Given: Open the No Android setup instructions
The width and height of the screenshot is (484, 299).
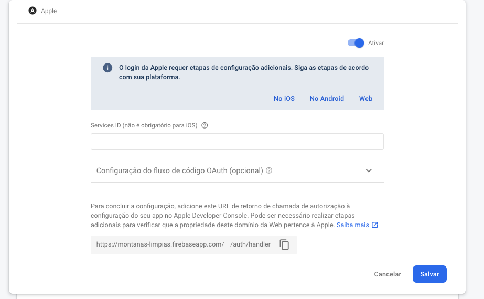Looking at the screenshot, I should tap(327, 99).
